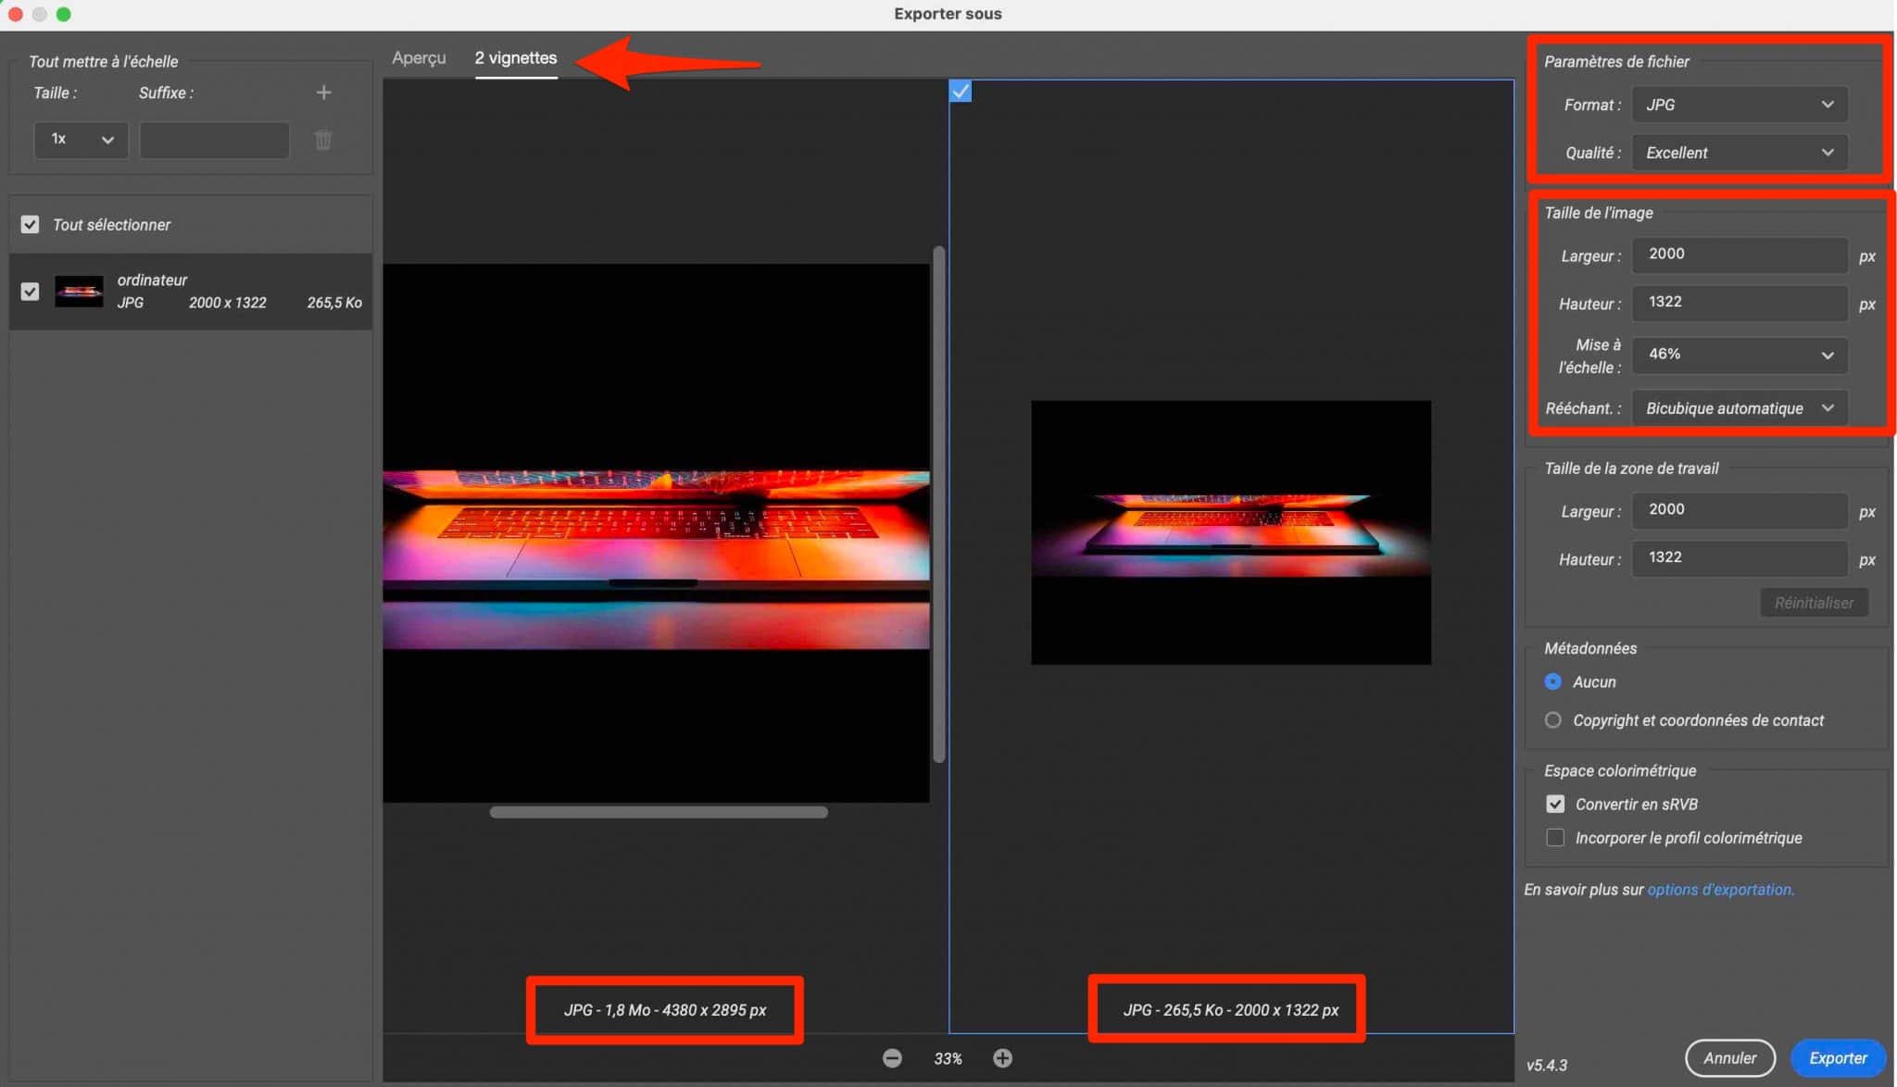1897x1087 pixels.
Task: Delete the suffix entry with trash icon
Action: click(x=323, y=140)
